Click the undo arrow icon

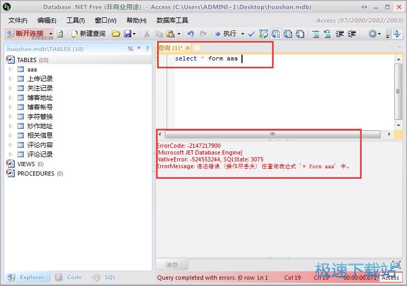pyautogui.click(x=191, y=34)
